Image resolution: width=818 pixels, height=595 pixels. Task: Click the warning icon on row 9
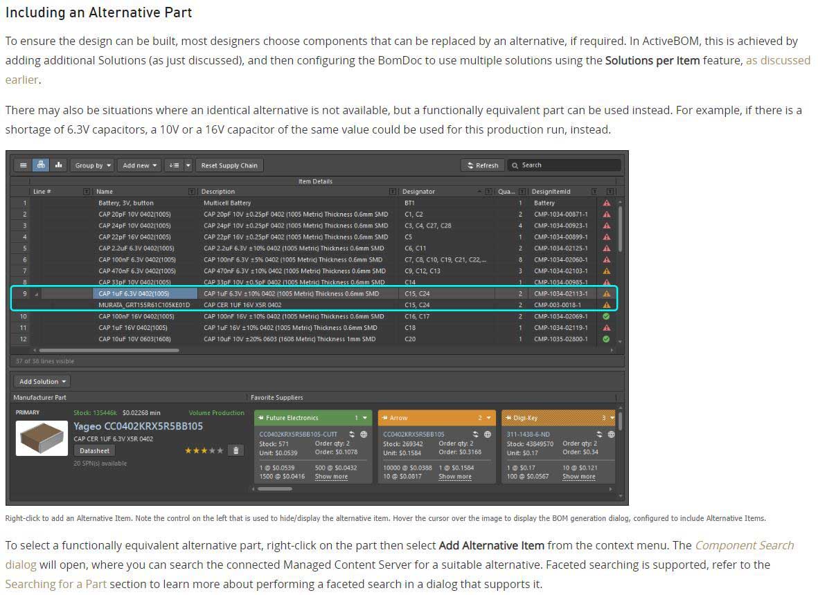[607, 294]
